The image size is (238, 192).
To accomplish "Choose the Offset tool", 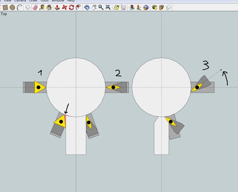I will click(x=78, y=7).
